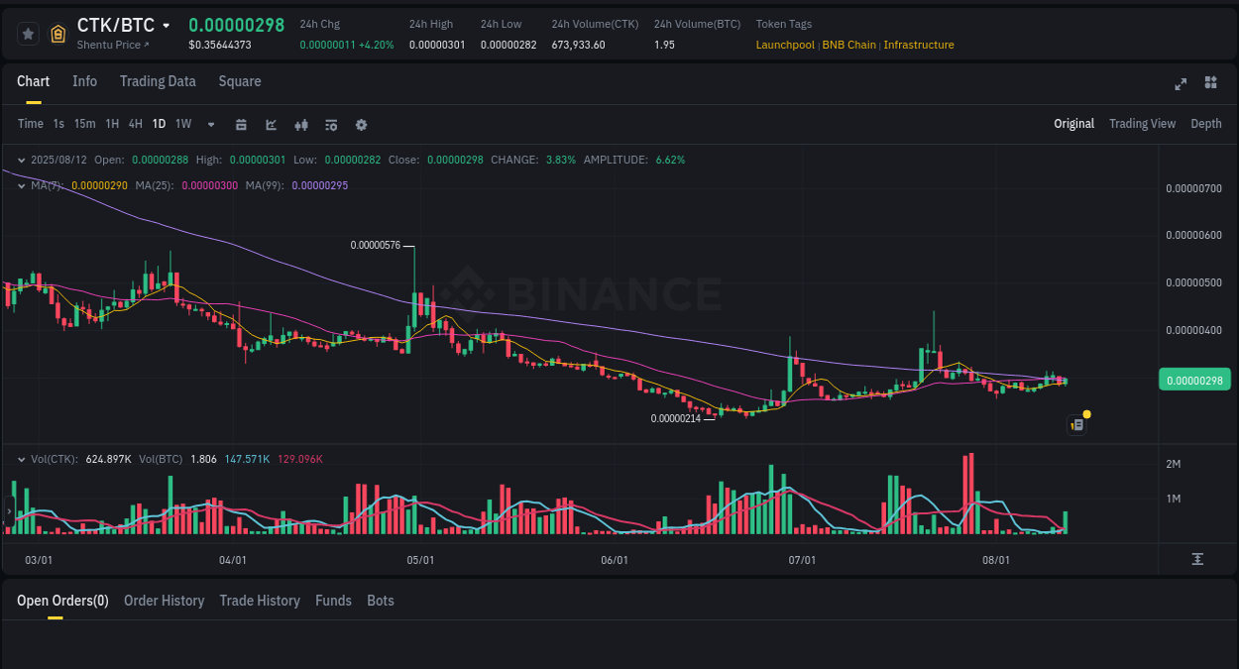Open the layout grid icon above the chart
This screenshot has width=1239, height=669.
point(1210,83)
